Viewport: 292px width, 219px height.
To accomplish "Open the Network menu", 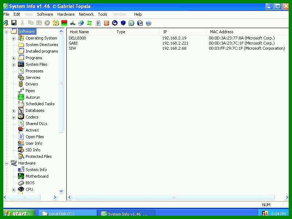I will [86, 14].
